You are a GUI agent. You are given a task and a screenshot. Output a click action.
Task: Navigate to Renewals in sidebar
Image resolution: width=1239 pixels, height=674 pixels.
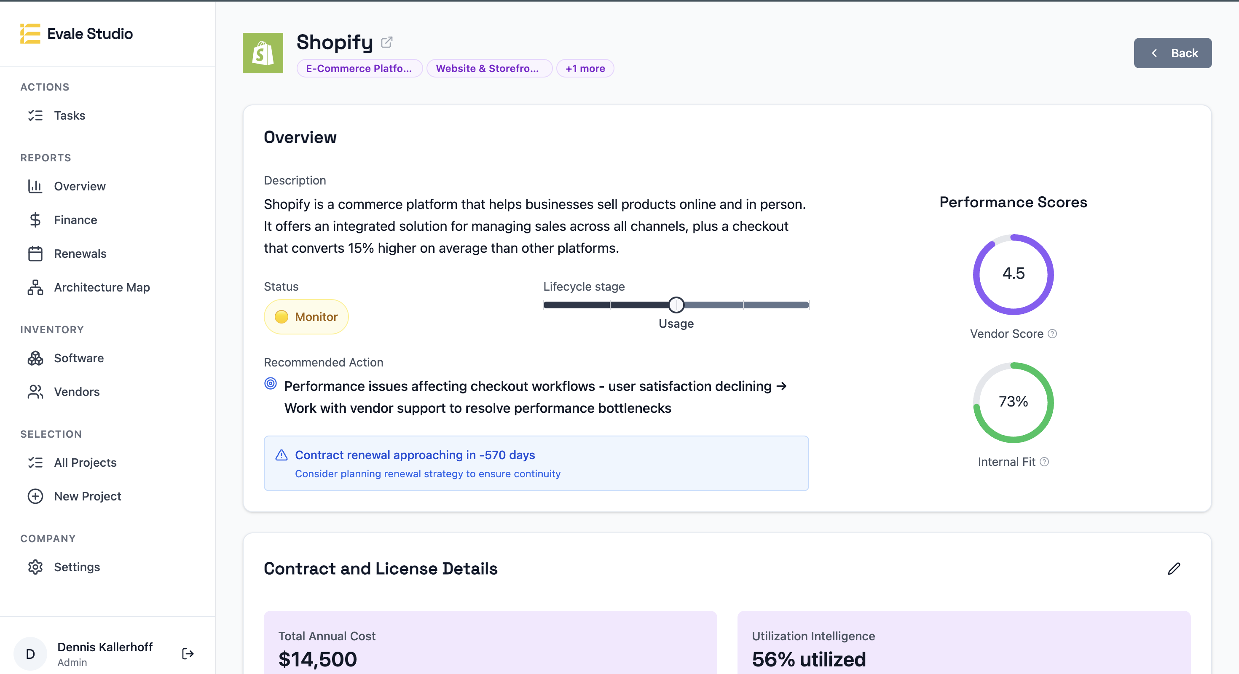pyautogui.click(x=80, y=253)
